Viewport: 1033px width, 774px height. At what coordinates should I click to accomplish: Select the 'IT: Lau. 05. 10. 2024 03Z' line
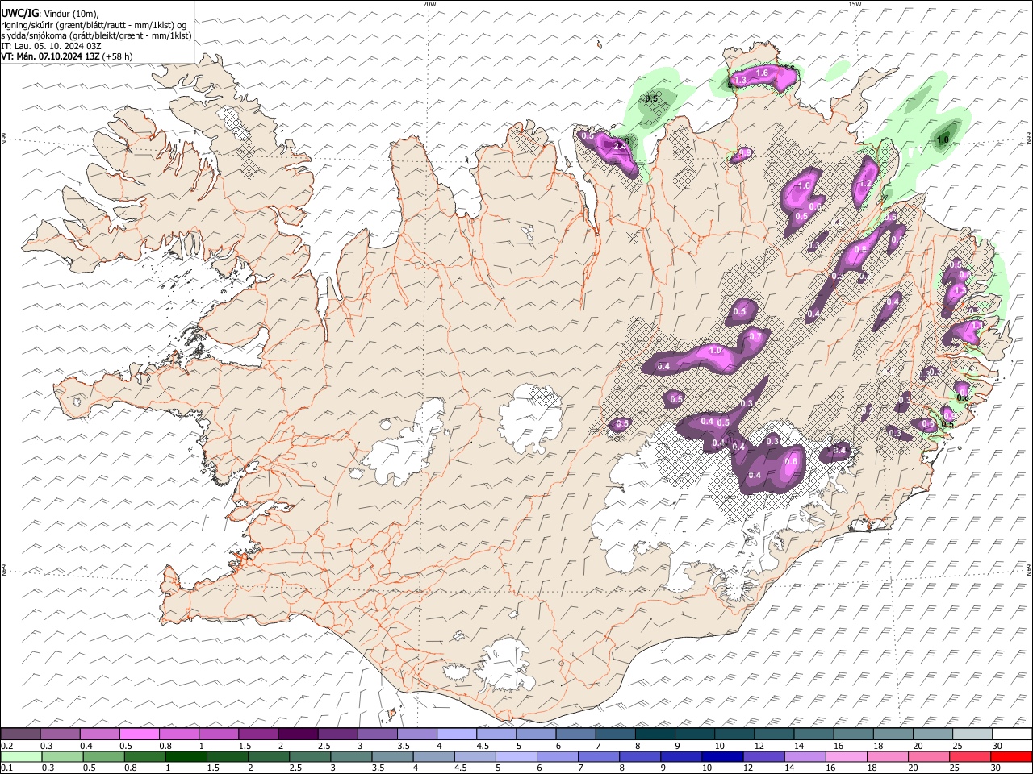click(51, 46)
